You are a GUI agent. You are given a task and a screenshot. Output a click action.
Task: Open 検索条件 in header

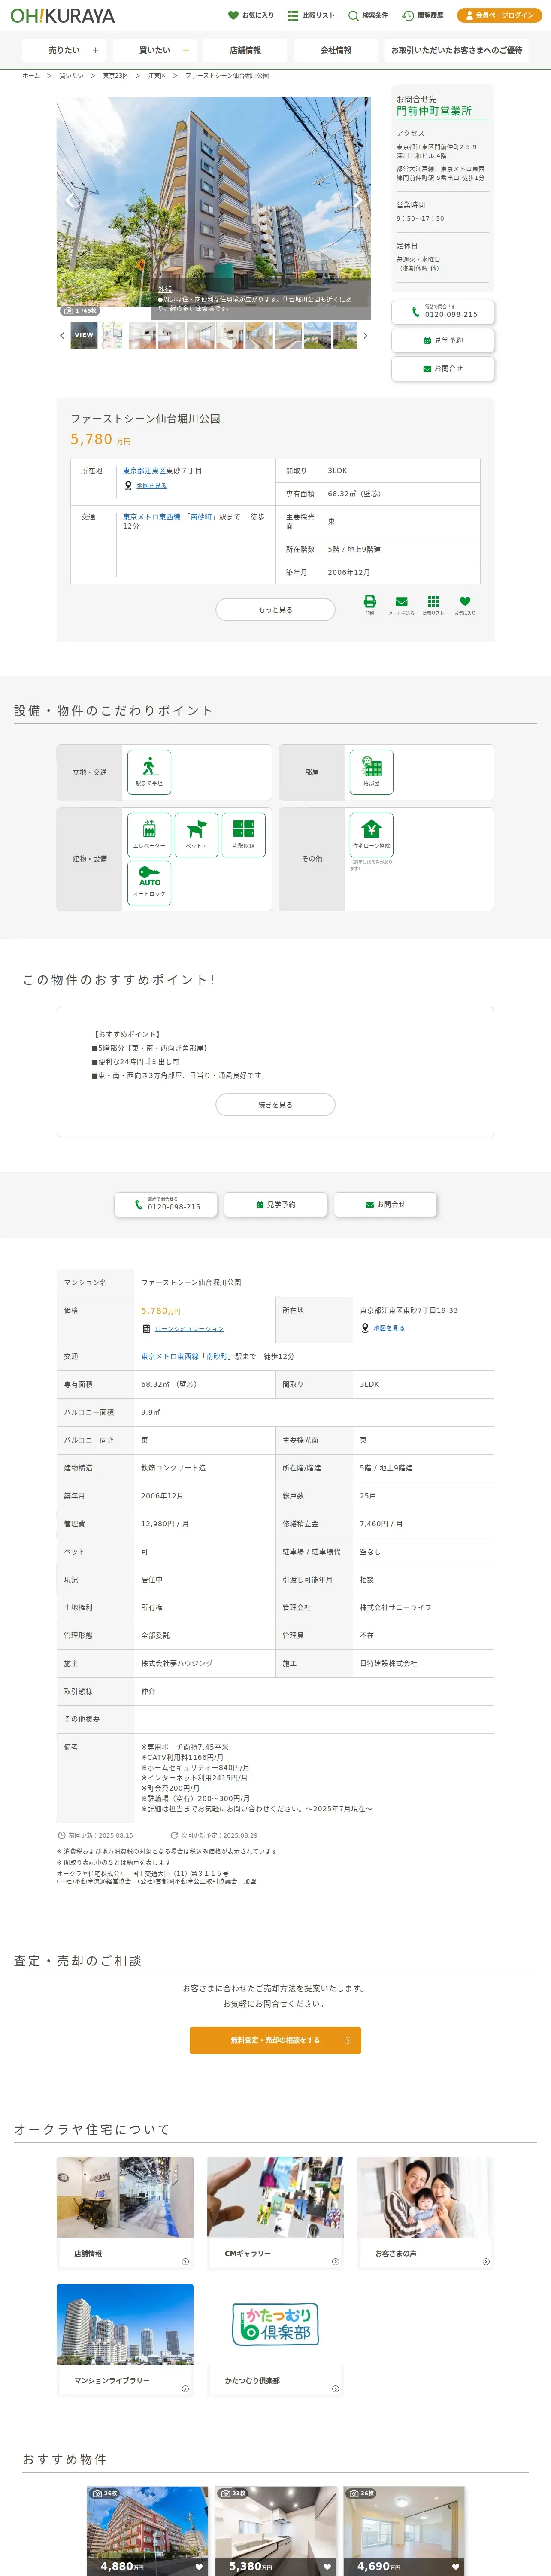pos(368,16)
